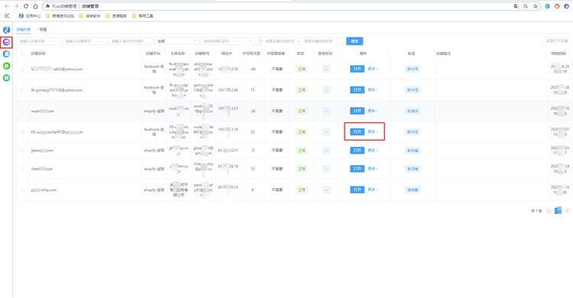Click 批量打开店铺 button at top right

[556, 41]
